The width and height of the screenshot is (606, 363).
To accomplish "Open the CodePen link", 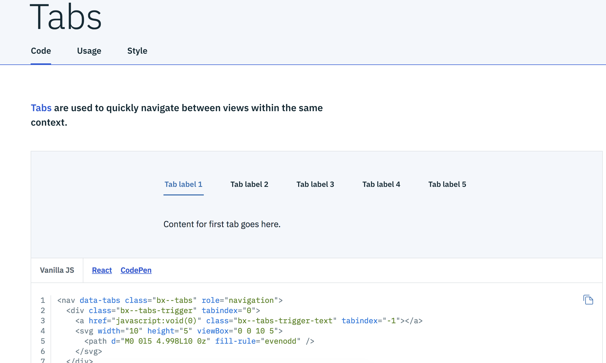I will point(136,270).
